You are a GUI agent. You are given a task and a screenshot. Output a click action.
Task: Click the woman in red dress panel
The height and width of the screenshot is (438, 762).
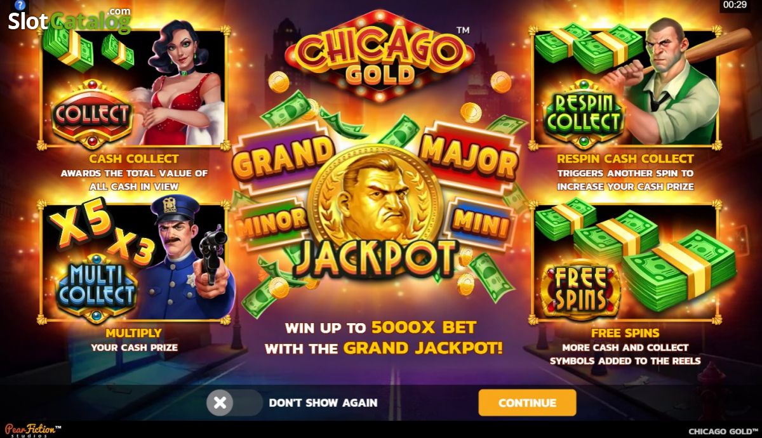[x=133, y=86]
